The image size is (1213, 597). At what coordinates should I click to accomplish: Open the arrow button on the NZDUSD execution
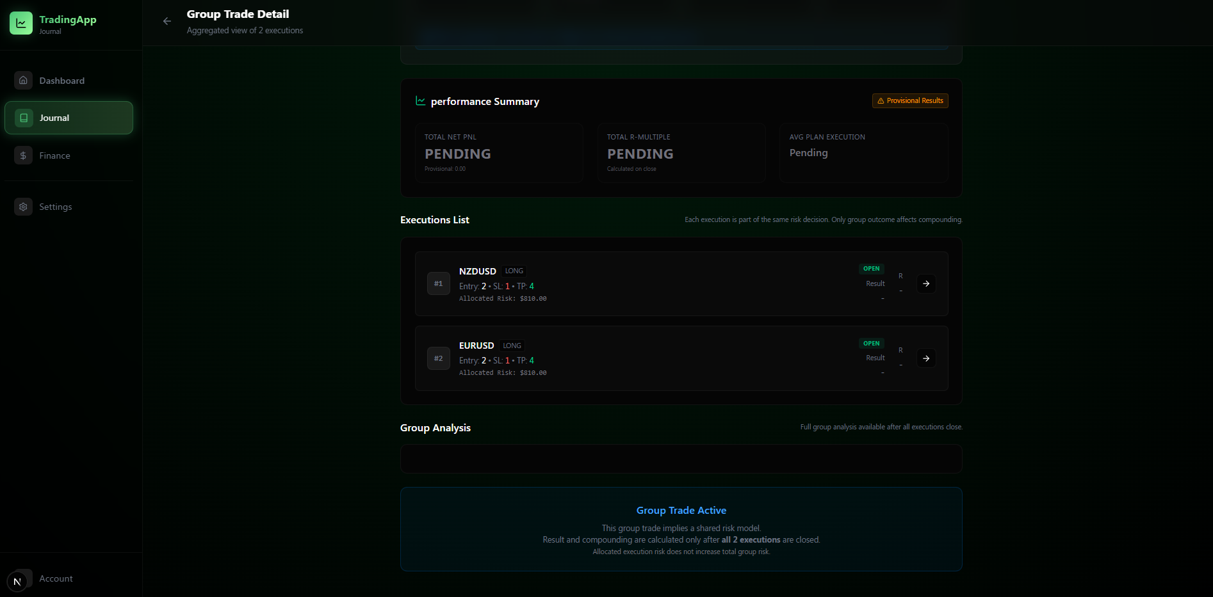coord(926,283)
